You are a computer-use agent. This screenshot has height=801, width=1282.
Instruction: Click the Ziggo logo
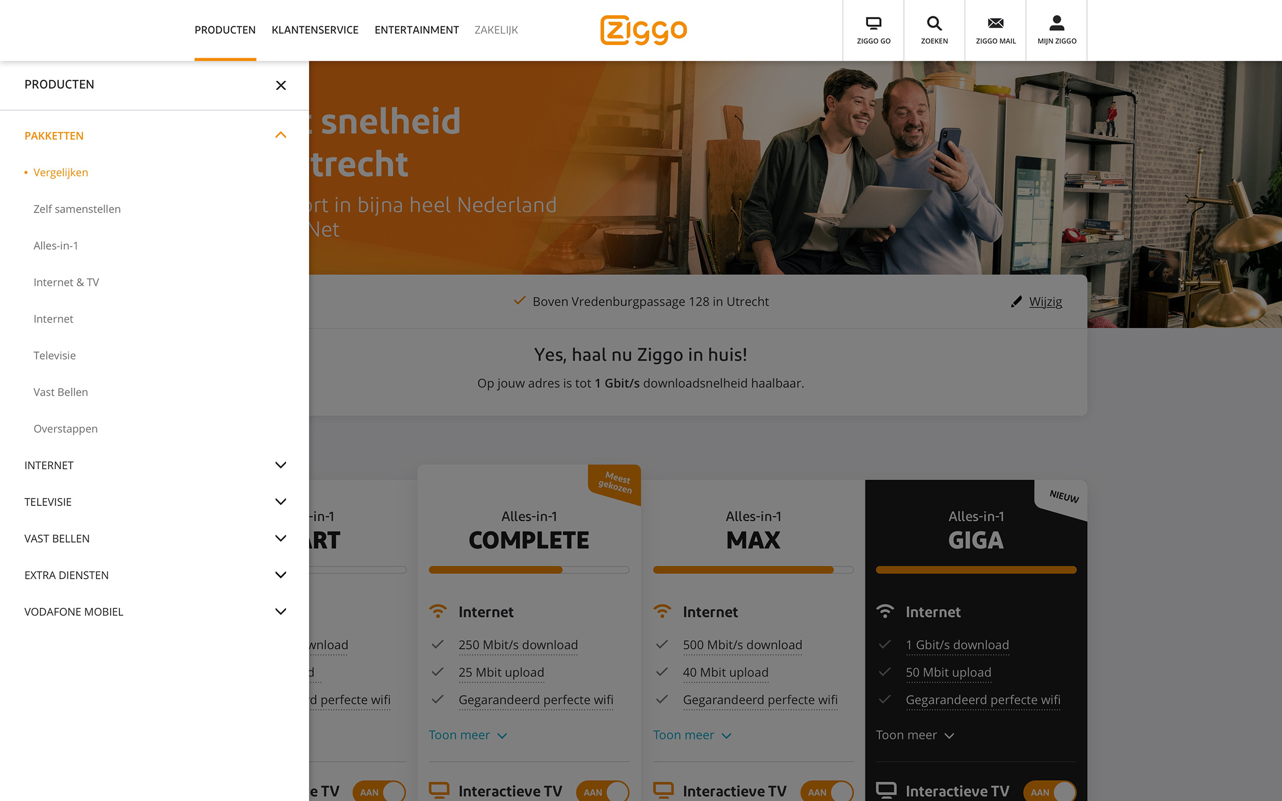pos(643,30)
